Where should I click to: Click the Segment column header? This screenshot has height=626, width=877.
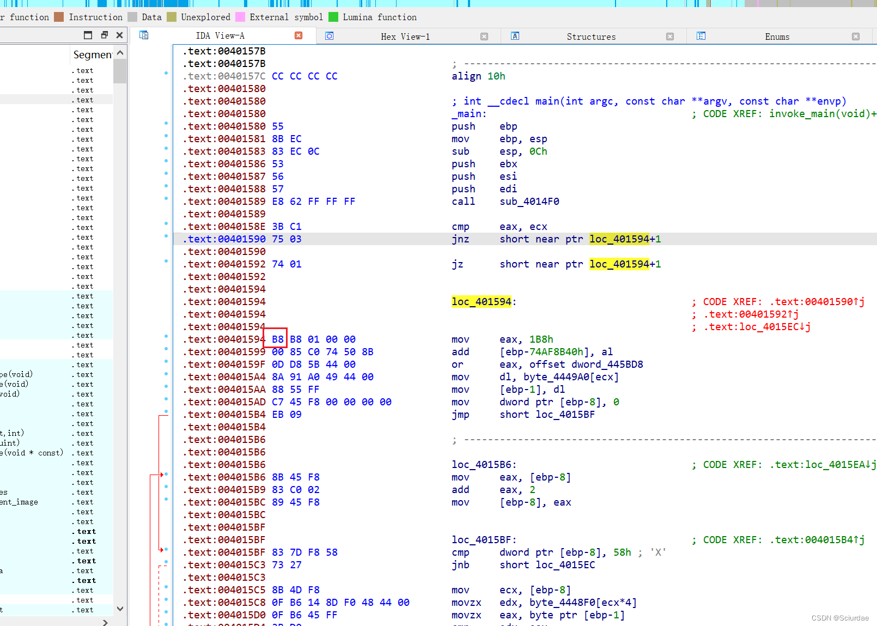(x=92, y=54)
